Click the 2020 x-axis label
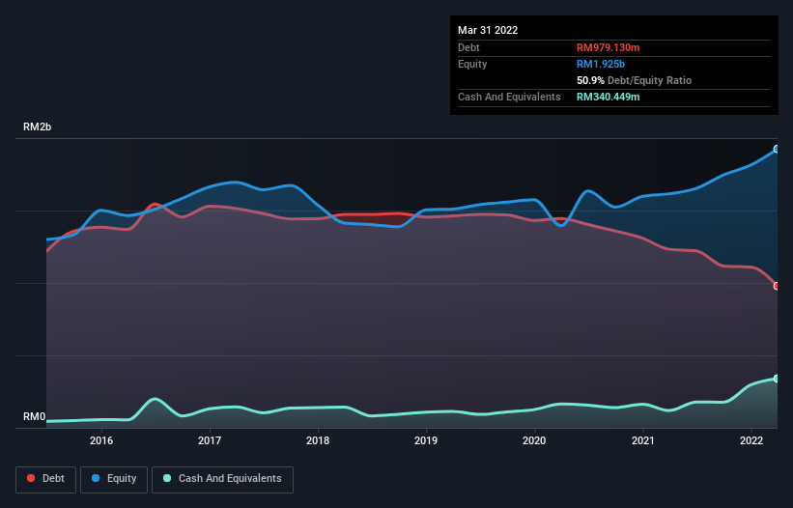The image size is (793, 508). [534, 440]
